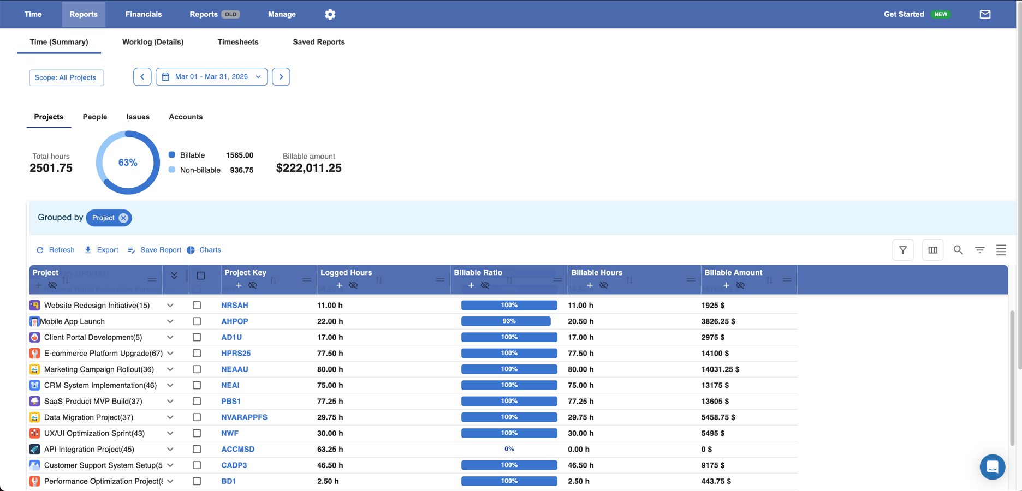Open the column chooser icon
The height and width of the screenshot is (491, 1022).
[932, 250]
